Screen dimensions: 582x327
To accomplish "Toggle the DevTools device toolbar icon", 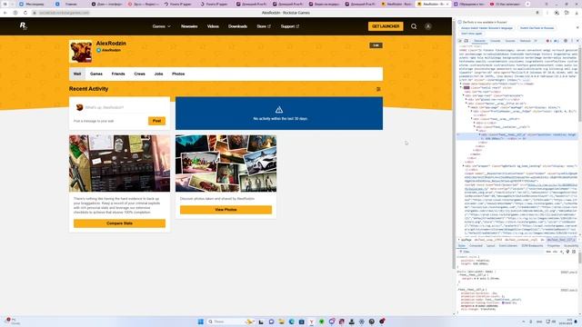I will tap(467, 41).
